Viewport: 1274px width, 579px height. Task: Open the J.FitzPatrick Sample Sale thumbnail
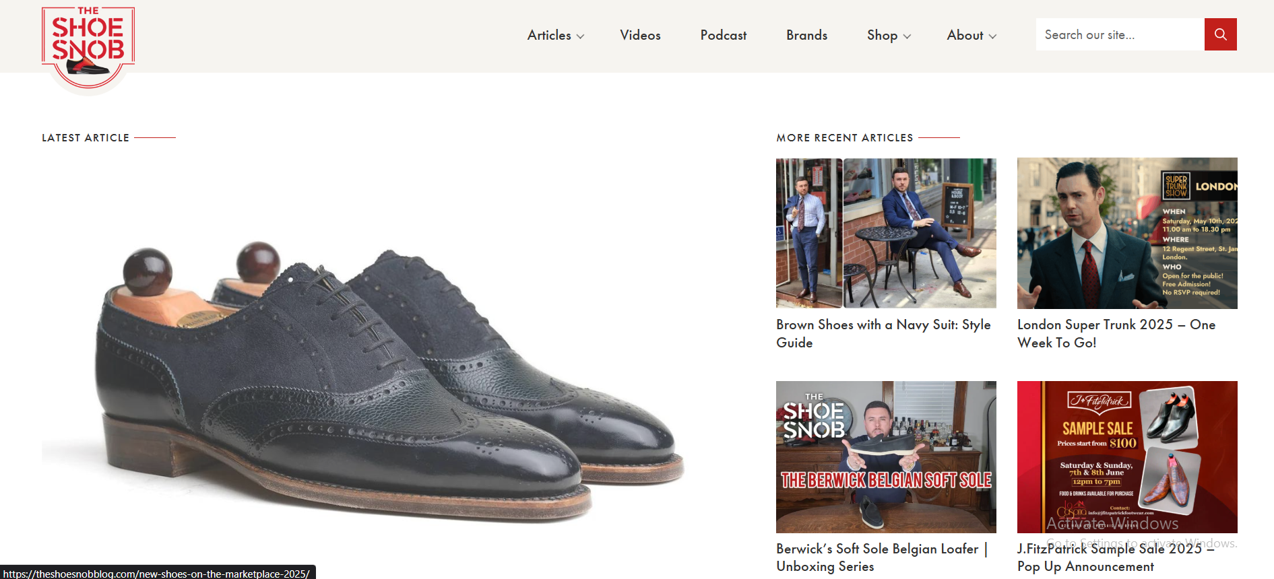pos(1127,456)
